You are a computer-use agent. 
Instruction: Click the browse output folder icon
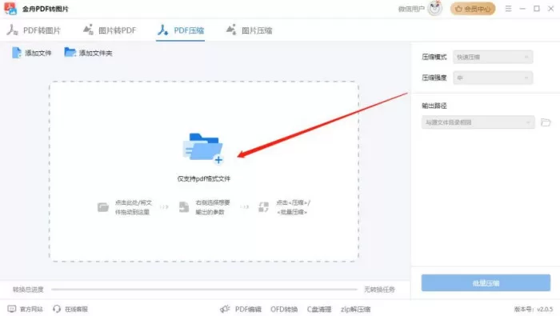pos(546,122)
